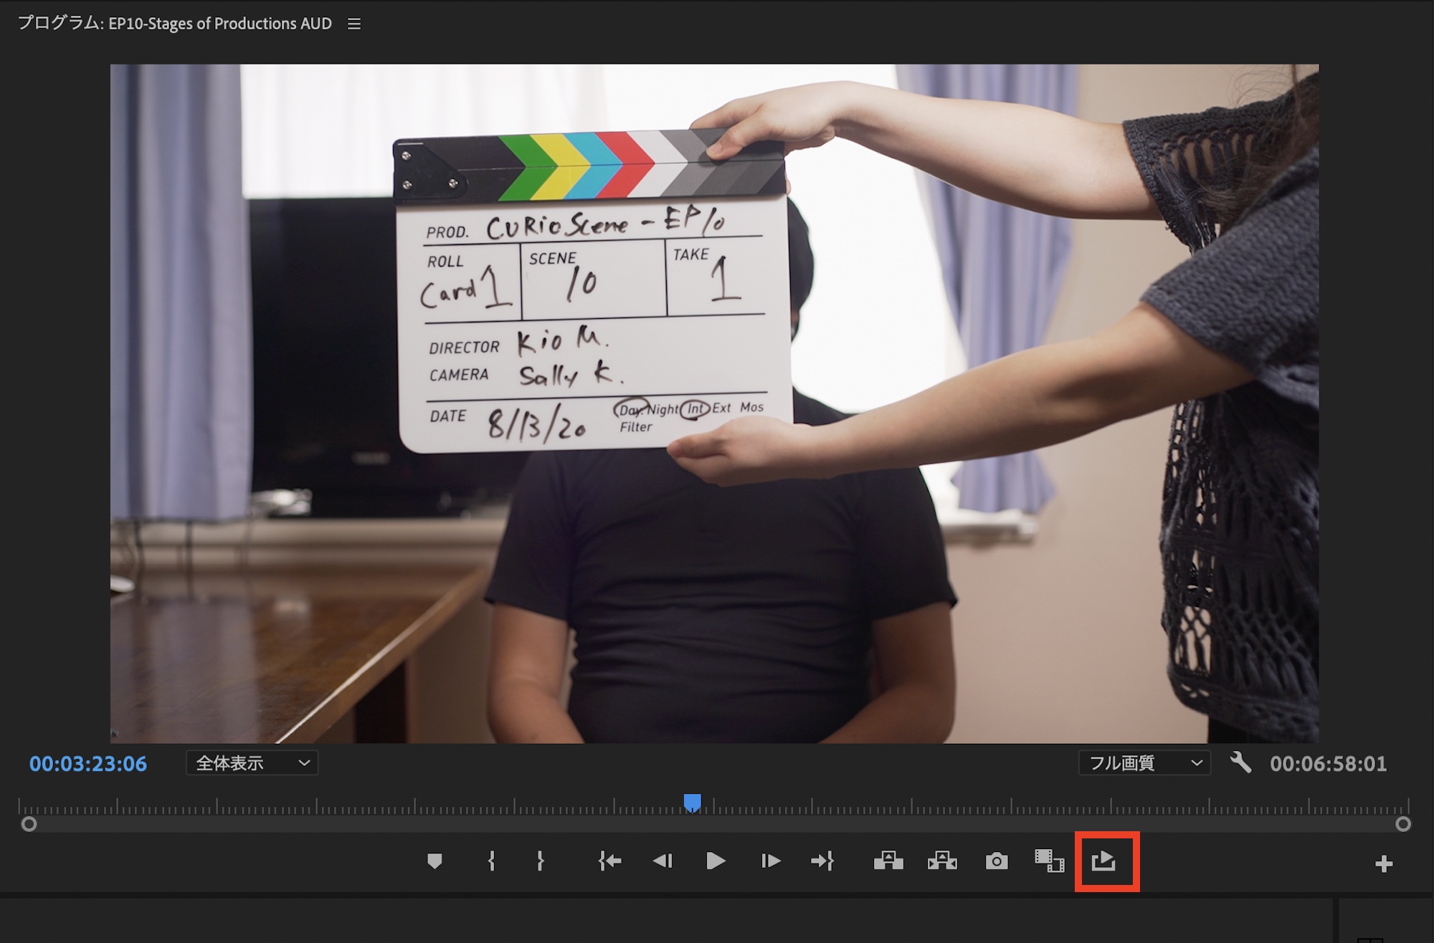
Task: Open the Program monitor panel menu
Action: [x=353, y=23]
